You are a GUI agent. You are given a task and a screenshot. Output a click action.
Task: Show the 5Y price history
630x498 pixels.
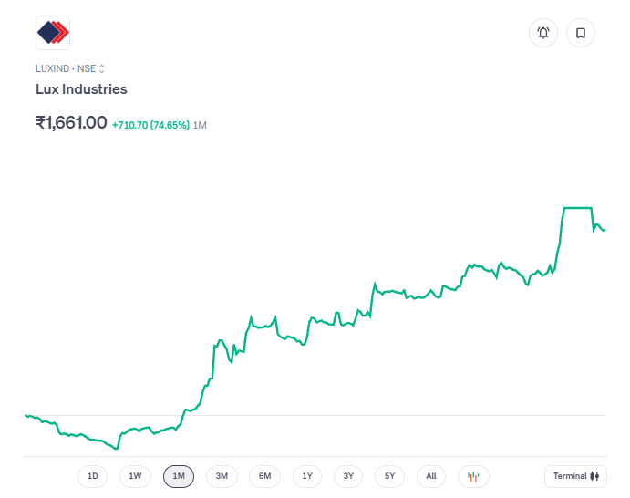coord(389,476)
